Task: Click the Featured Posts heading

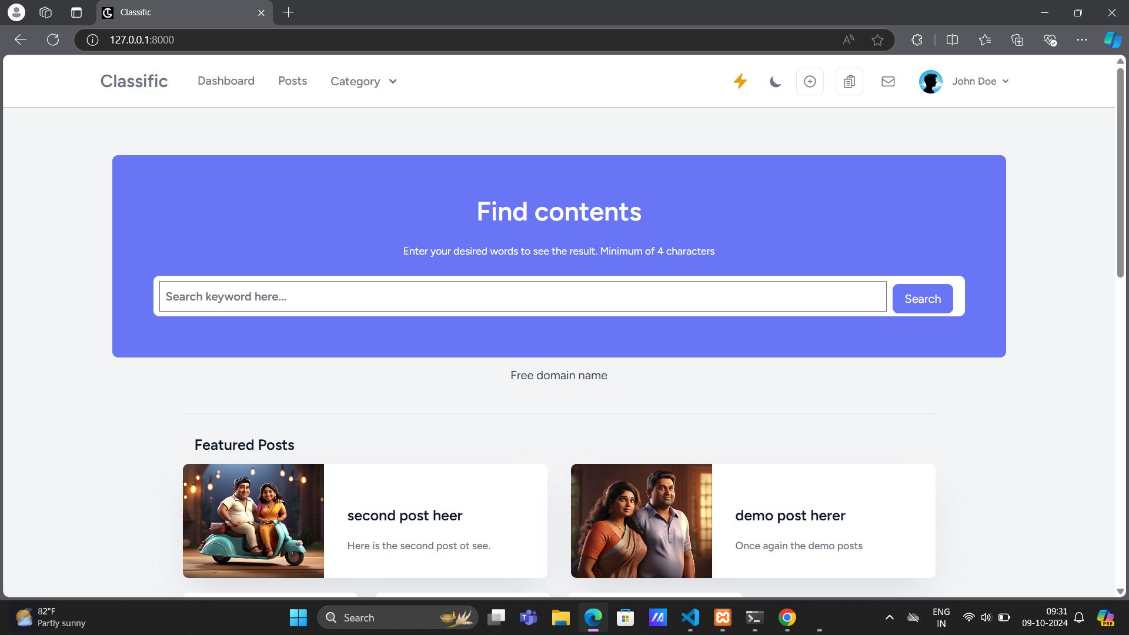Action: click(244, 445)
